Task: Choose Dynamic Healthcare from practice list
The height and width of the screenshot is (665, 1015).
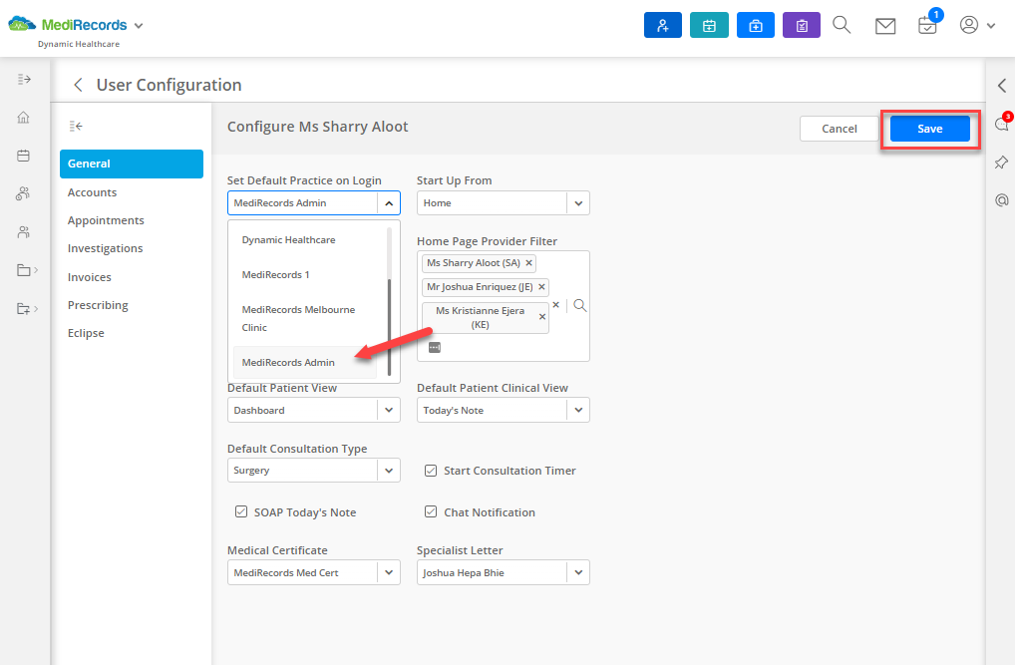Action: pyautogui.click(x=305, y=239)
